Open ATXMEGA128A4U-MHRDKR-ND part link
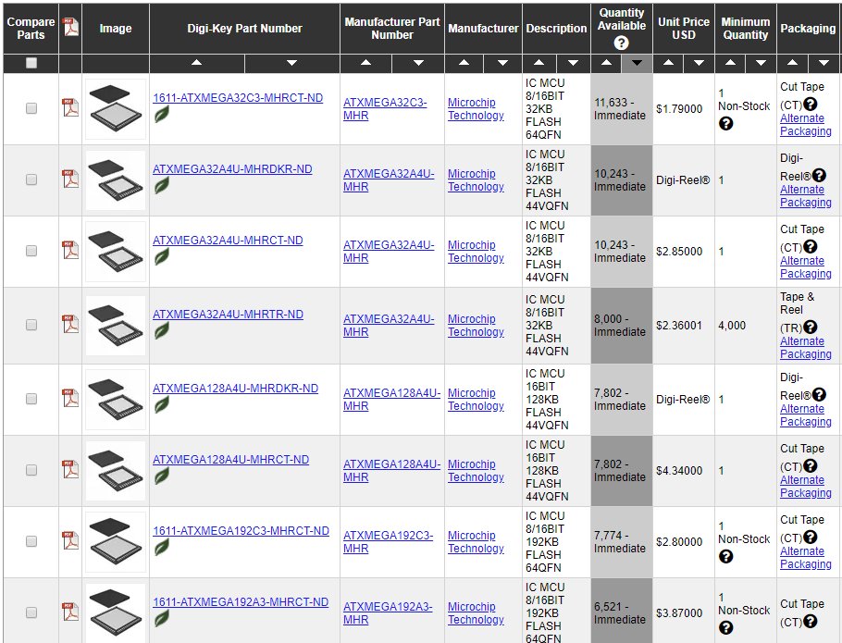 [235, 388]
